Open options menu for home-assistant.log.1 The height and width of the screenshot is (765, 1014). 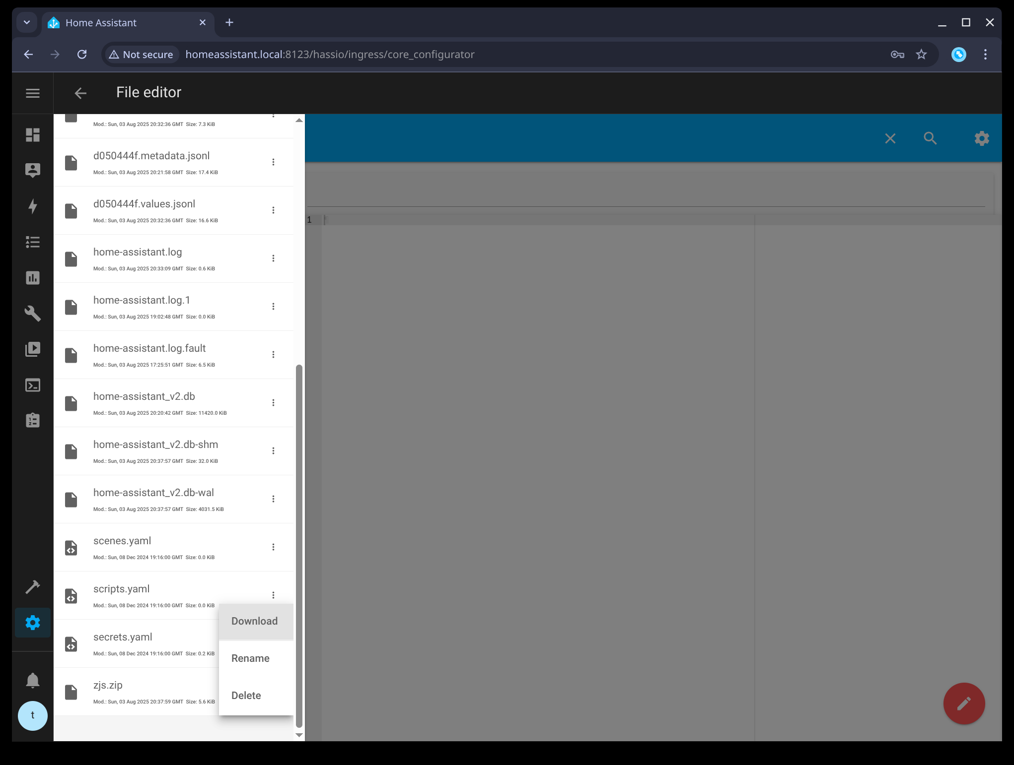point(273,307)
